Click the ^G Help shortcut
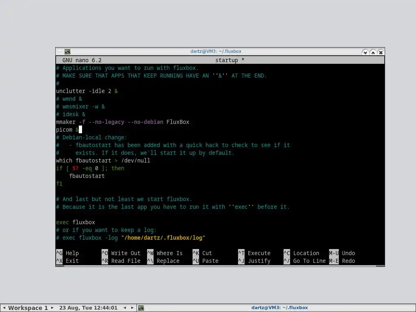The width and height of the screenshot is (416, 312). click(67, 253)
